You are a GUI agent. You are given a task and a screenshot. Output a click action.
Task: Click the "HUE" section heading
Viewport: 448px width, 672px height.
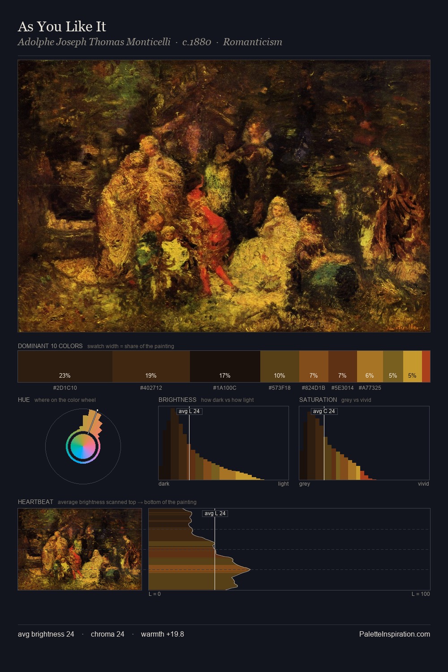pos(24,400)
